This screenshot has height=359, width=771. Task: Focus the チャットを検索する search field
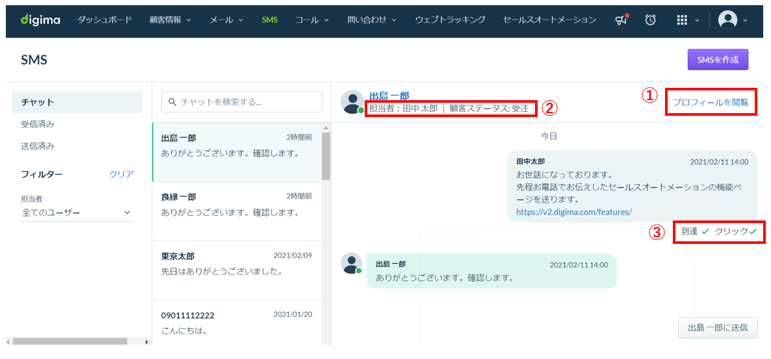point(241,102)
